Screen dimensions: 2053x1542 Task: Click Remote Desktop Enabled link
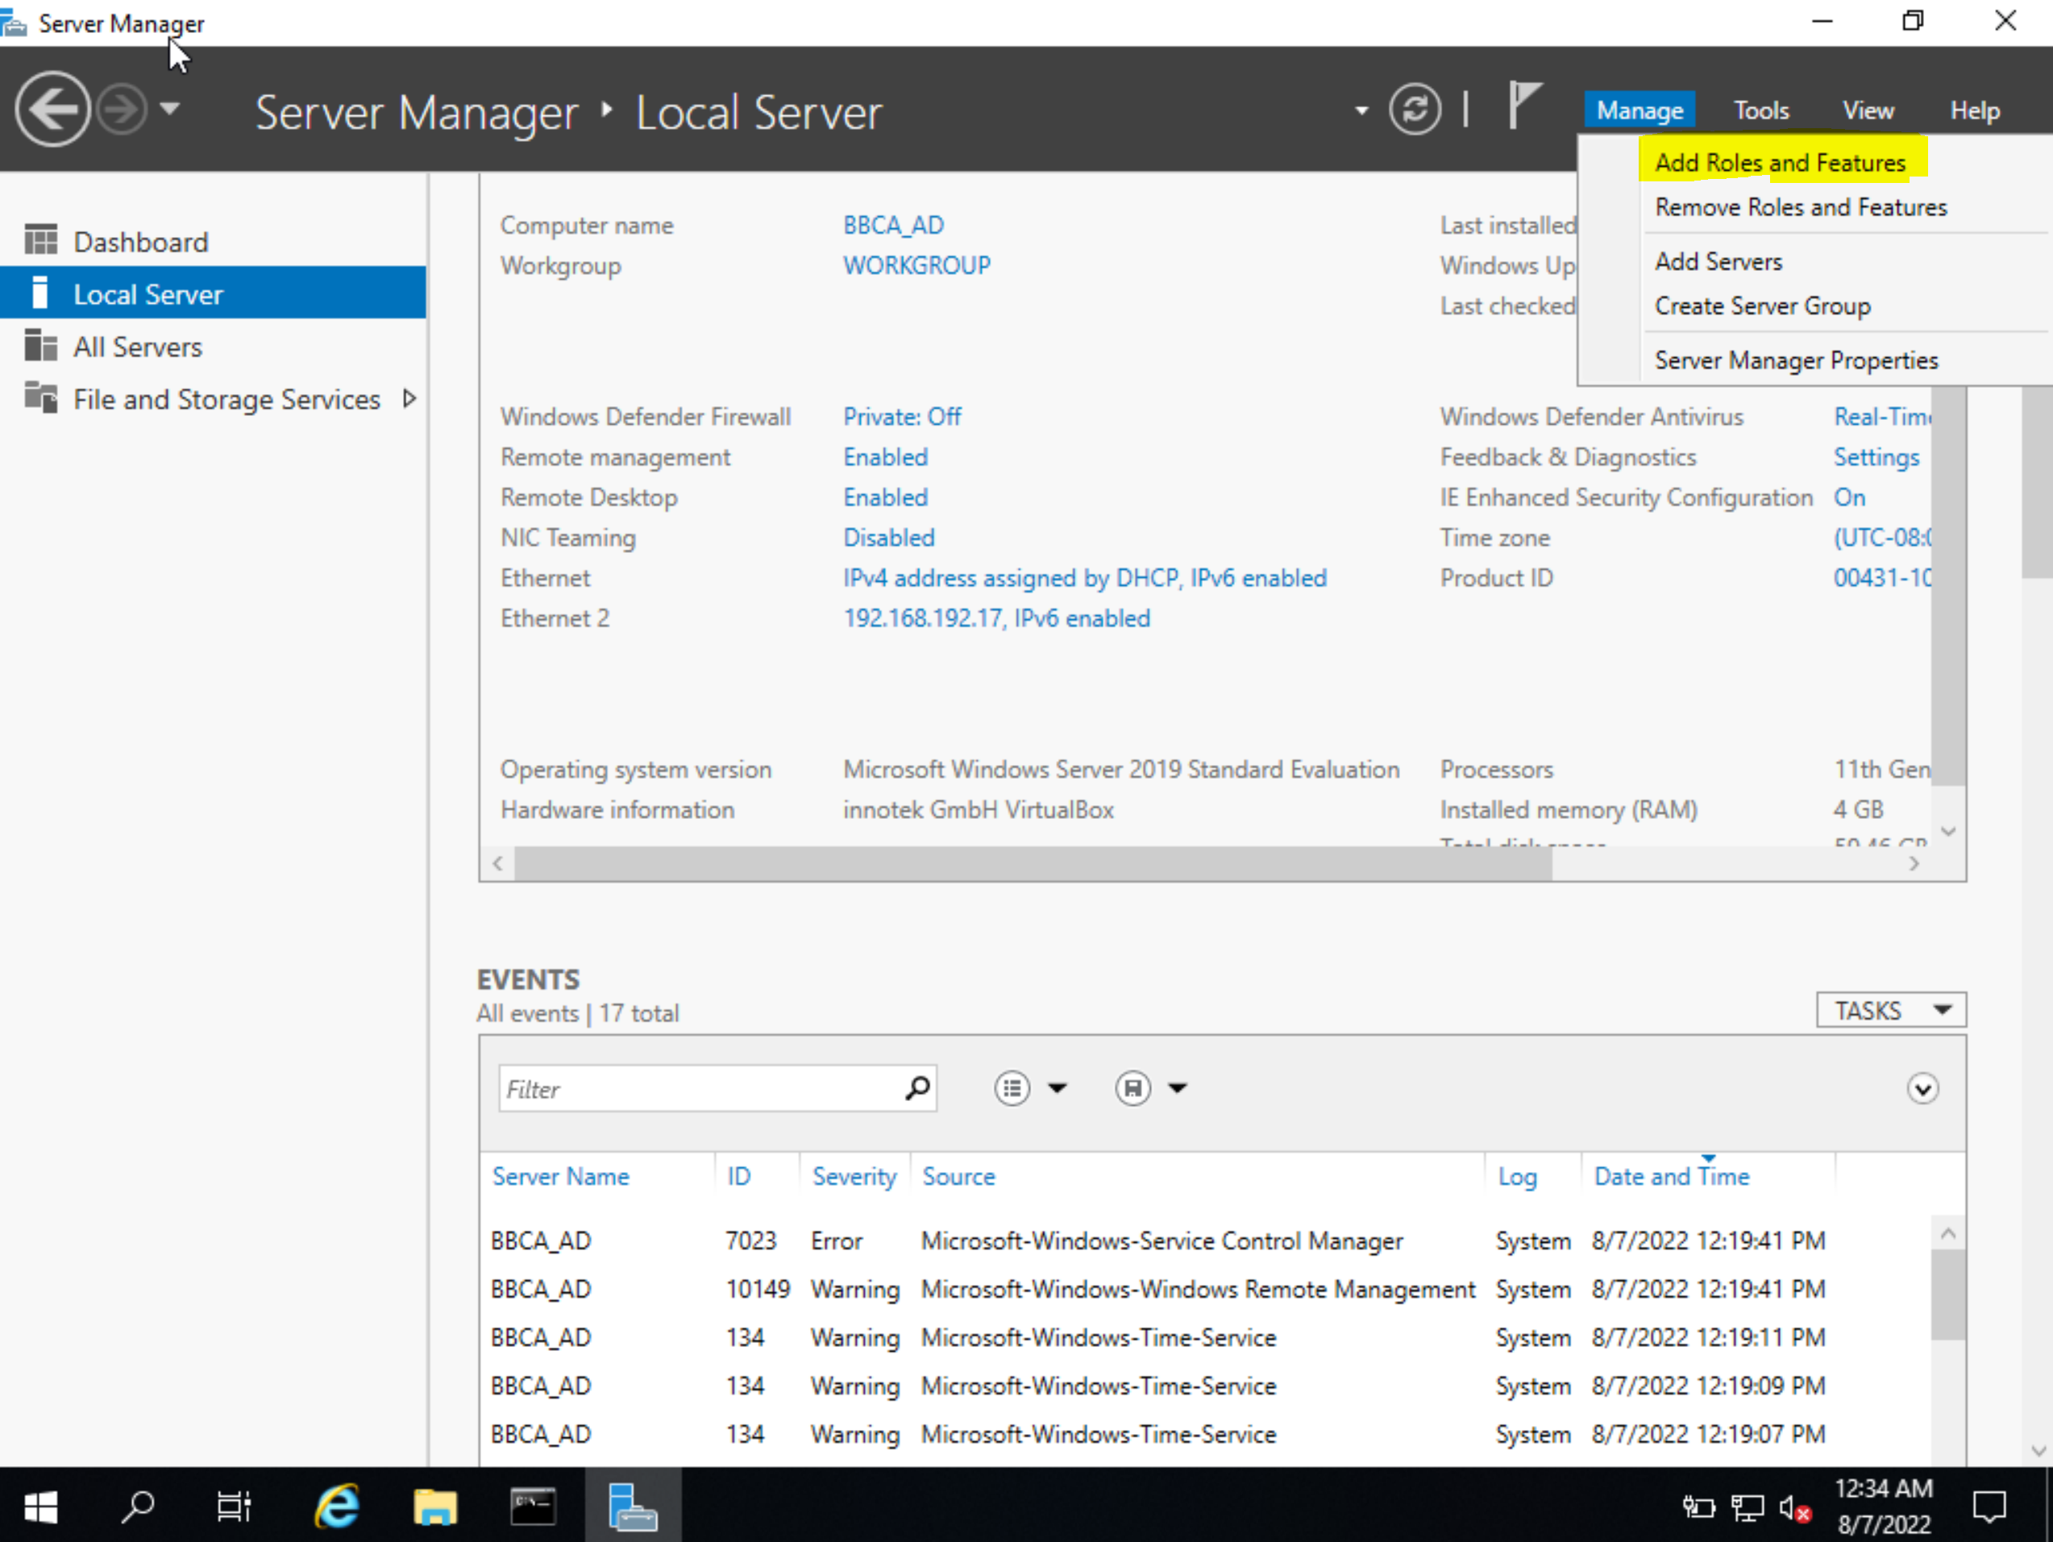884,497
